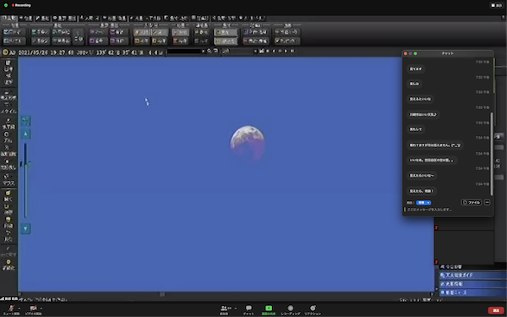Click the vertical slider on the left of the sky view
This screenshot has height=317, width=507.
pyautogui.click(x=25, y=181)
